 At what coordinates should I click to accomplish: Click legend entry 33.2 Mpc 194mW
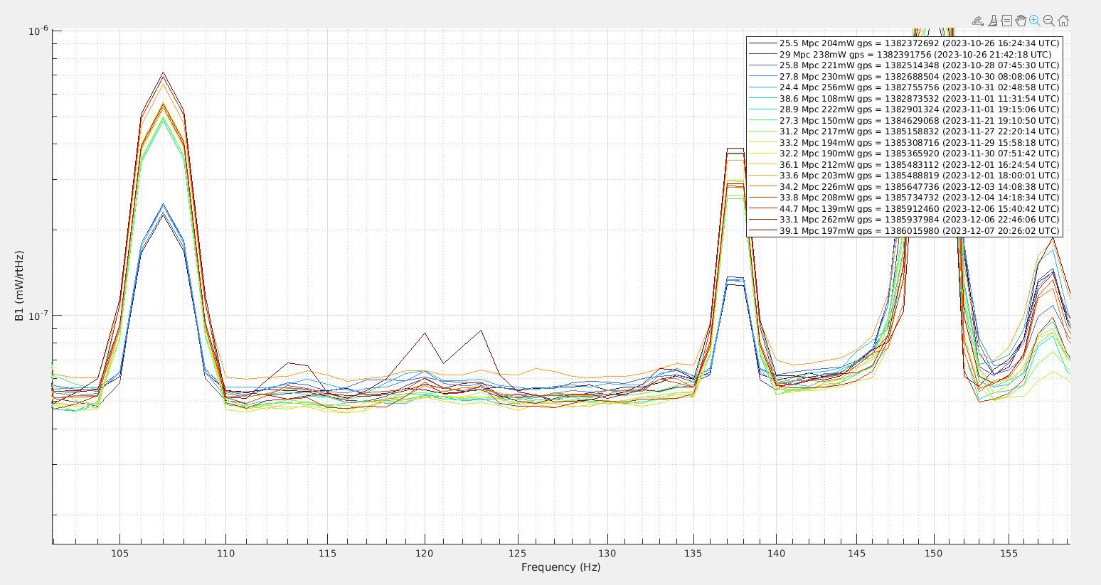tap(904, 143)
